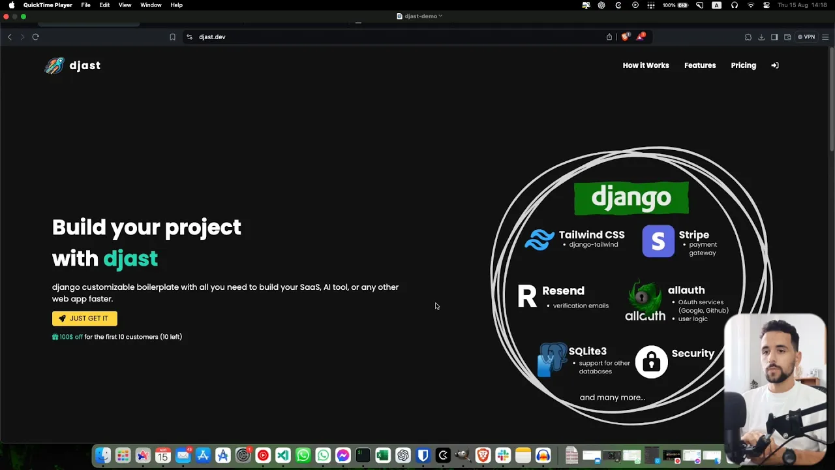Screen dimensions: 835x470
Task: Toggle the browser sidebar panel
Action: 774,37
